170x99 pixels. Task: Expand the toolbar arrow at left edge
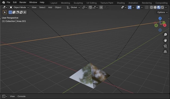(1, 19)
